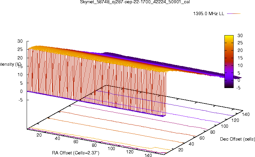The height and width of the screenshot is (157, 255).
Task: Click the Dec Offset tick 60
Action: coord(202,138)
